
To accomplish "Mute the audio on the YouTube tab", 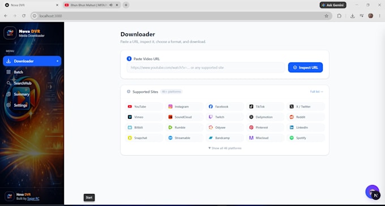I will (111, 5).
